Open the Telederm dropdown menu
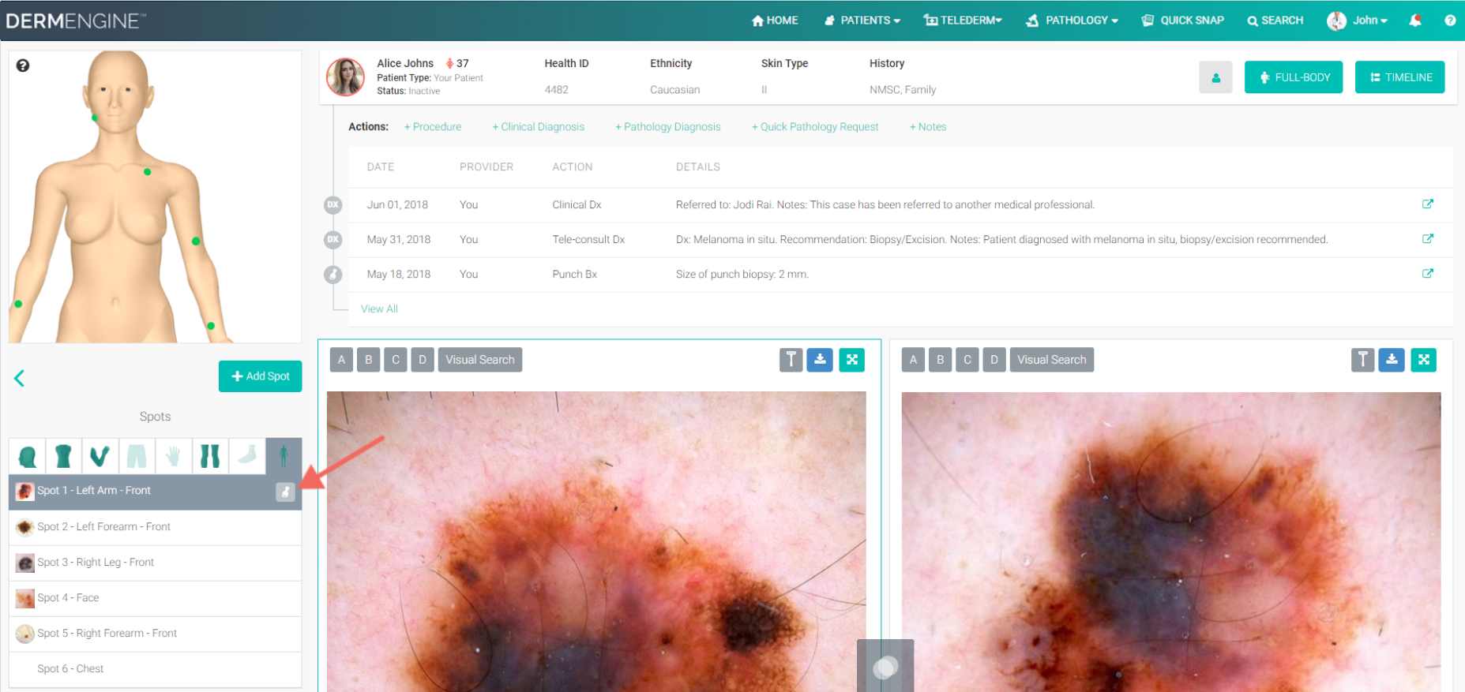 pos(963,21)
